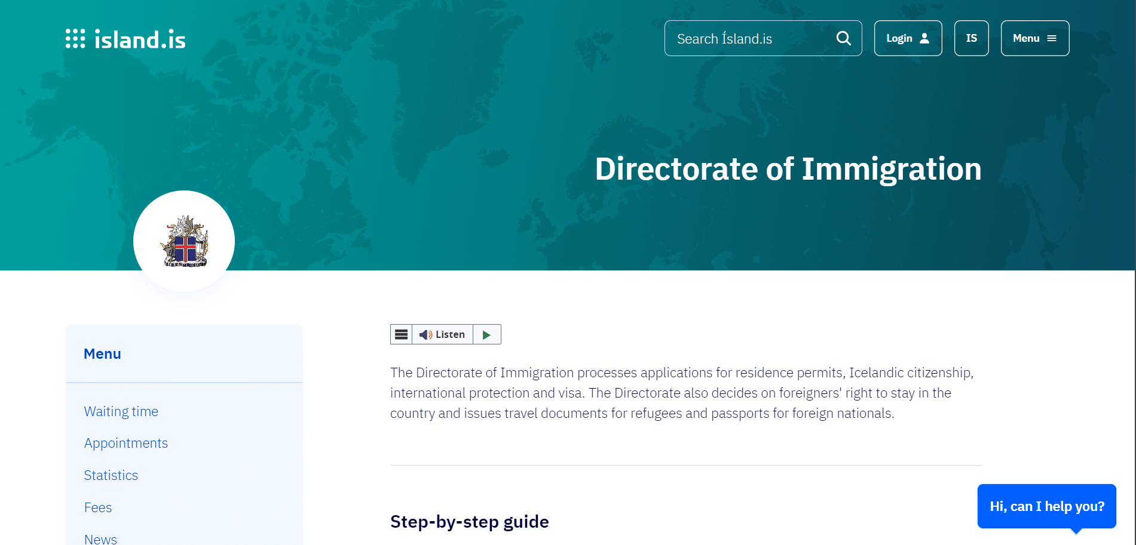Click the island.is wordmark text
1136x545 pixels.
140,40
